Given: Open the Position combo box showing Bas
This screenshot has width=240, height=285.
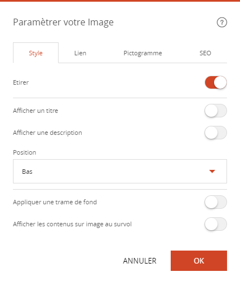Looking at the screenshot, I should click(120, 171).
